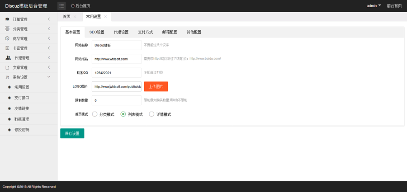This screenshot has width=407, height=192.
Task: Close the 常用设置 tab
Action: click(x=105, y=16)
